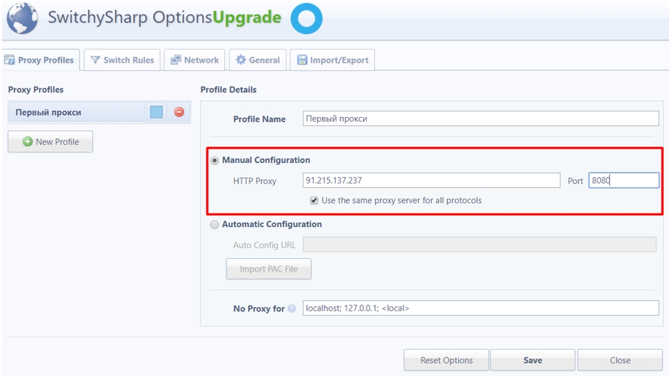Viewport: 669px width, 376px height.
Task: Click the Proxy Profiles section heading
Action: coord(36,90)
